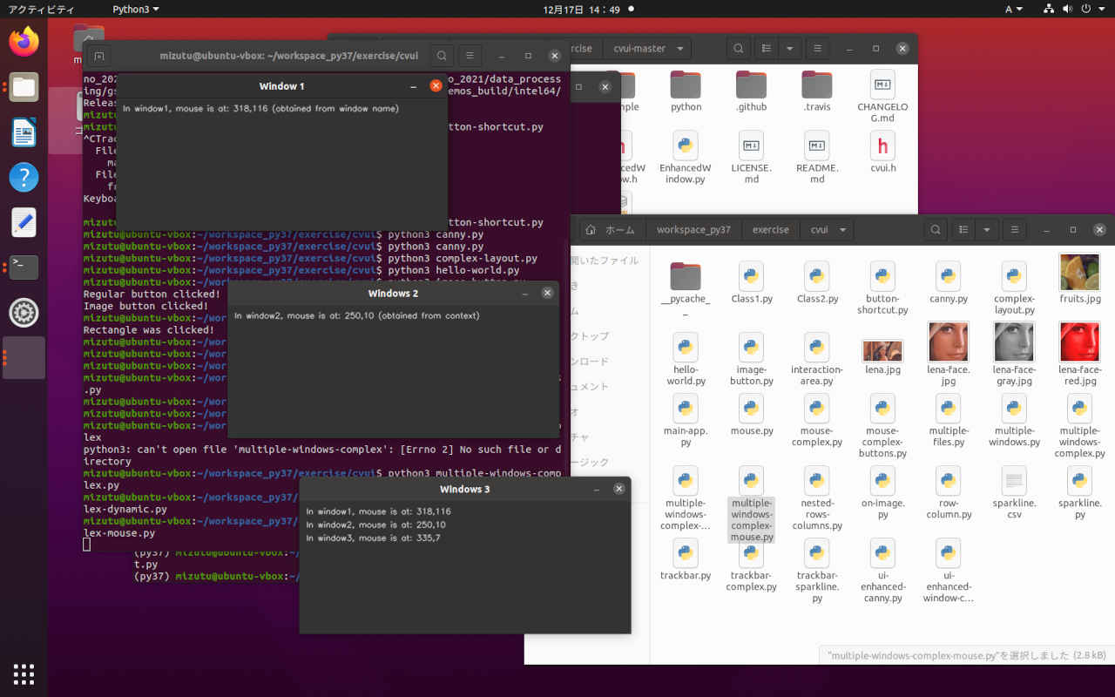
Task: Select the EnhancedWindow.py file
Action: coord(686,158)
